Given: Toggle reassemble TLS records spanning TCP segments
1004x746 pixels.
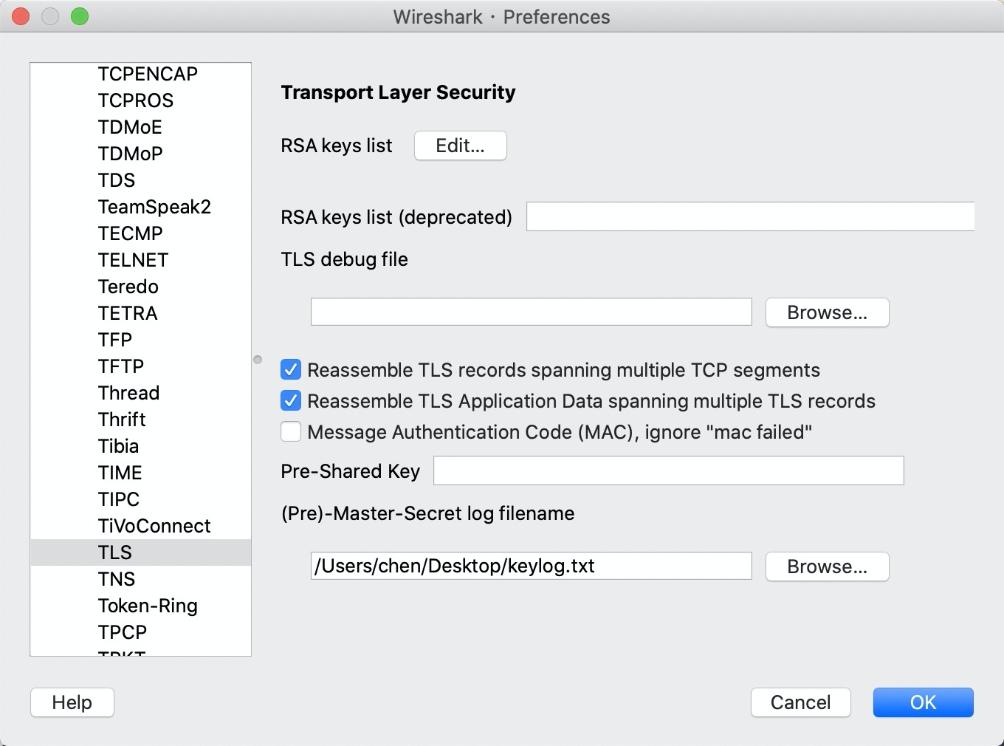Looking at the screenshot, I should pyautogui.click(x=291, y=369).
